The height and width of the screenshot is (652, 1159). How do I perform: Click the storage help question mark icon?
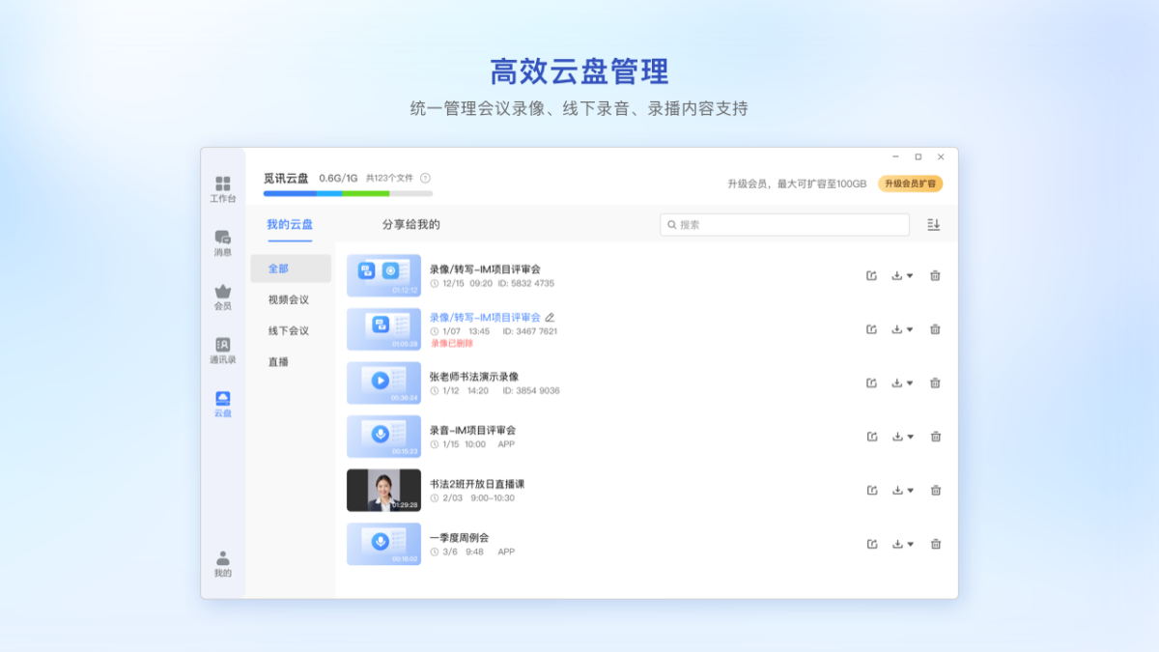(425, 178)
